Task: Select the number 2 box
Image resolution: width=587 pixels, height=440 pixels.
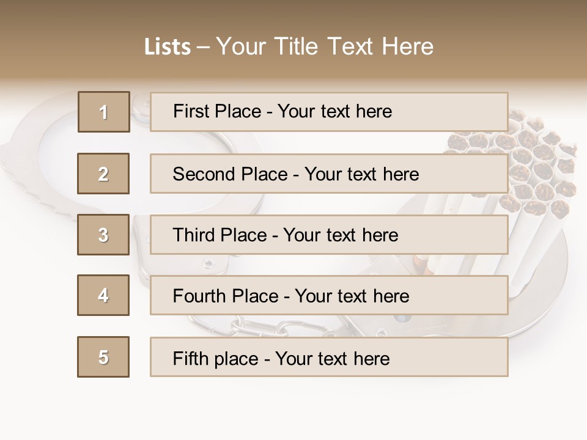Action: pos(103,174)
